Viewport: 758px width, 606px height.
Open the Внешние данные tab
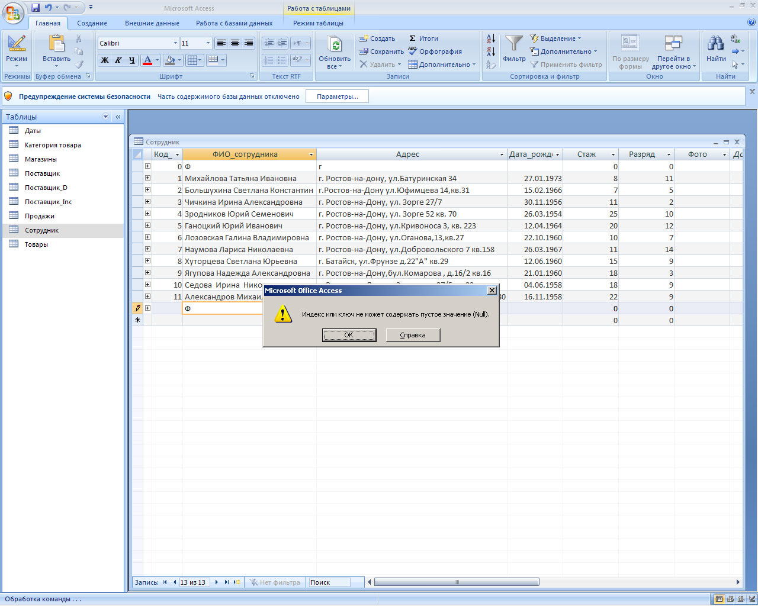pos(152,23)
